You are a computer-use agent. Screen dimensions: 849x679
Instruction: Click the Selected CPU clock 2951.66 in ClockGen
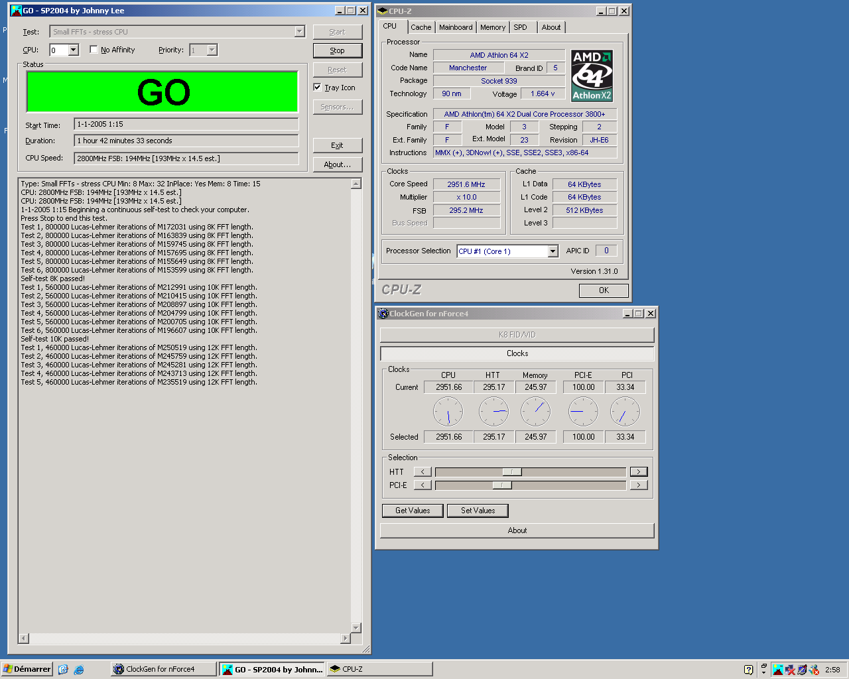[448, 437]
